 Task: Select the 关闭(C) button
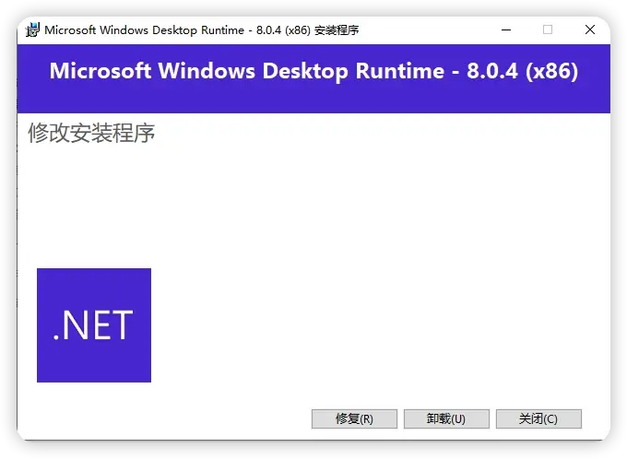(x=538, y=418)
